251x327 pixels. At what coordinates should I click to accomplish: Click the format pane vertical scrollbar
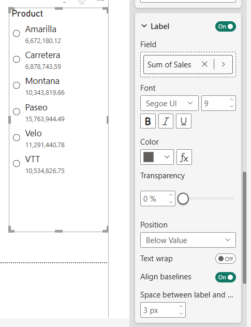pos(245,228)
